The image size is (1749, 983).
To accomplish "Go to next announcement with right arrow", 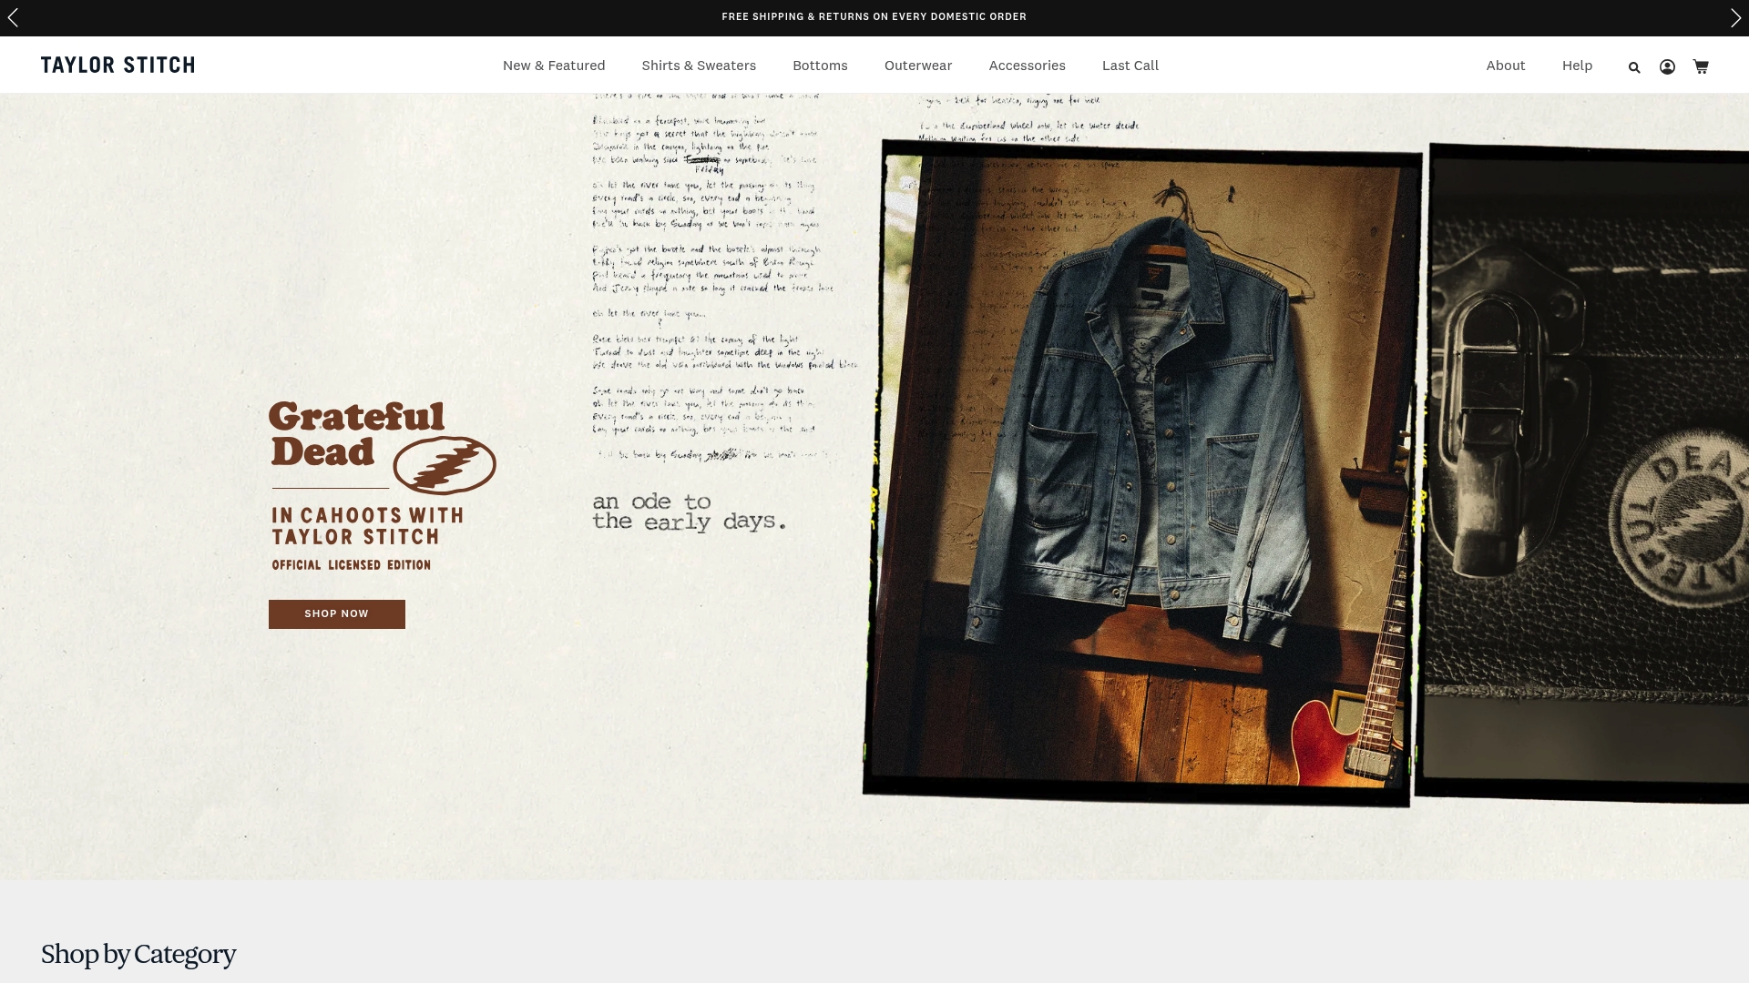I will 1735,17.
